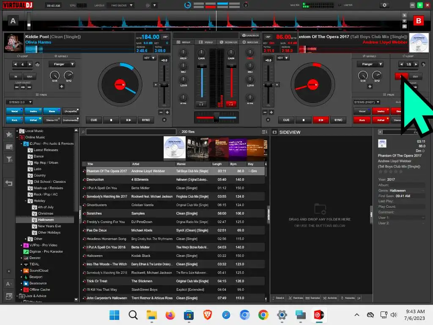Image resolution: width=433 pixels, height=325 pixels.
Task: Decrease deck A pitch with minus button
Action: point(161,112)
